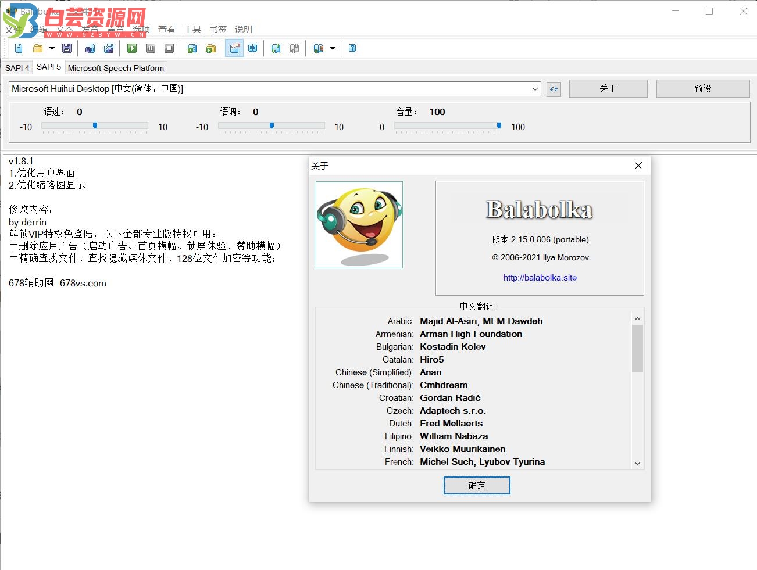757x570 pixels.
Task: Click the v1.8.1 line in the text editor
Action: pyautogui.click(x=21, y=161)
